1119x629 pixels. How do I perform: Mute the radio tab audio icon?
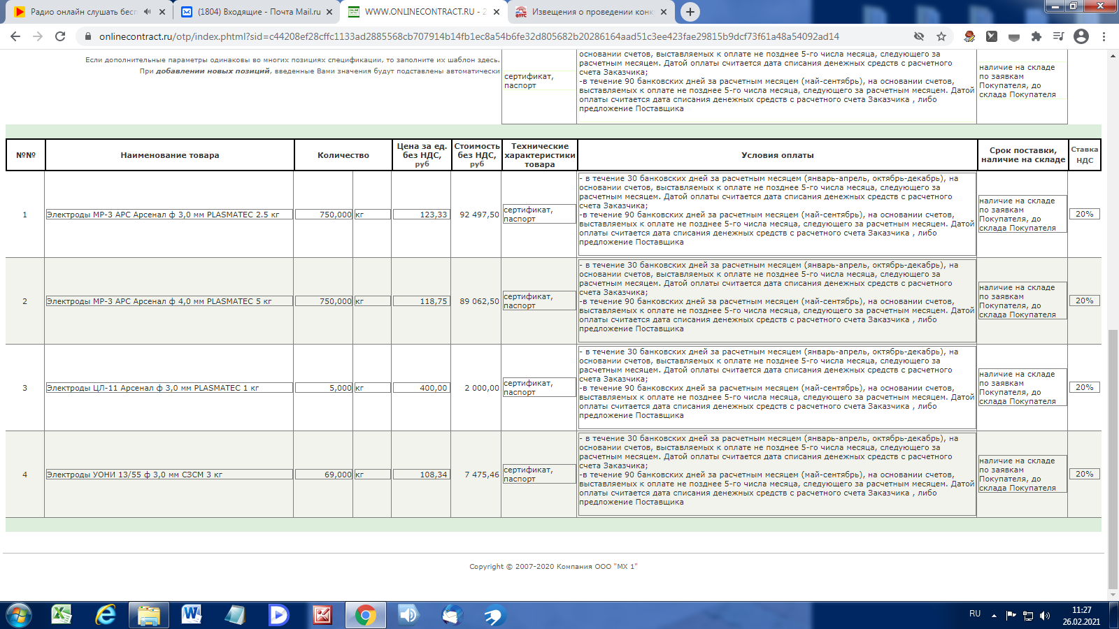click(x=147, y=12)
